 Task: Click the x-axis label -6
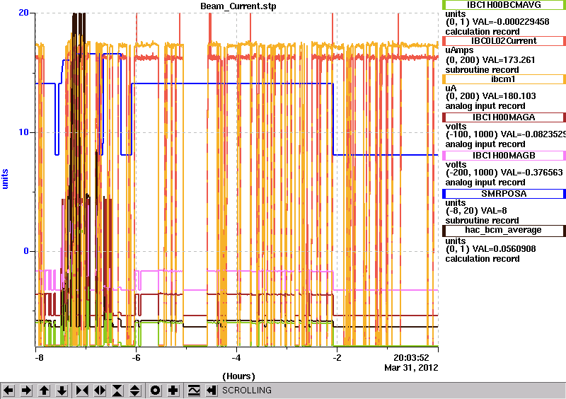point(136,358)
